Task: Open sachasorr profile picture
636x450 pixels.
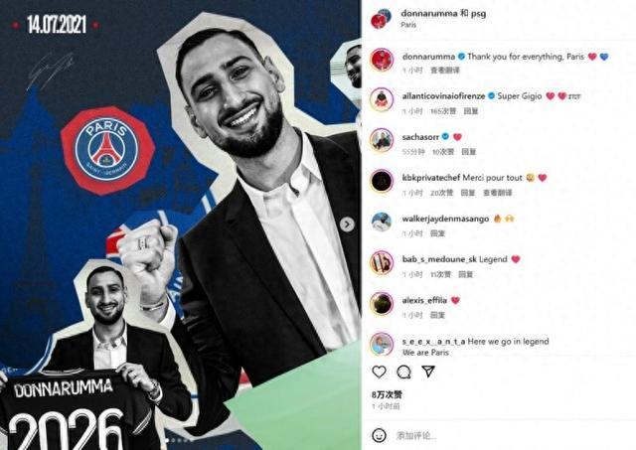Action: point(382,140)
